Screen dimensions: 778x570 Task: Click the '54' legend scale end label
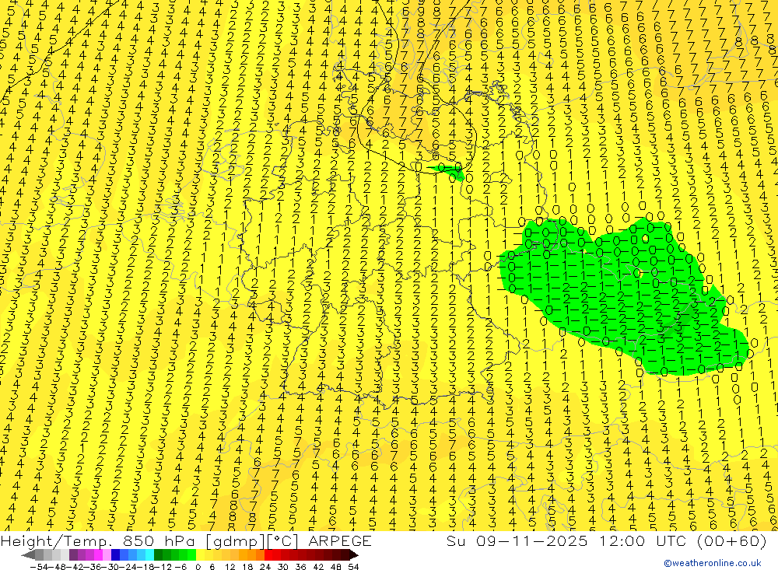353,567
